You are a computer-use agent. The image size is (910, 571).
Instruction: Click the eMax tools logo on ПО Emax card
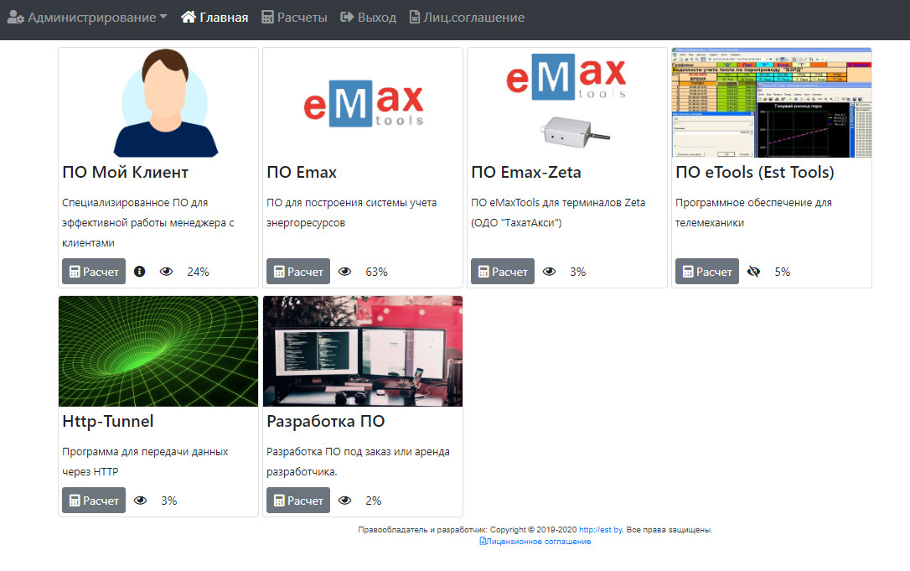(363, 103)
